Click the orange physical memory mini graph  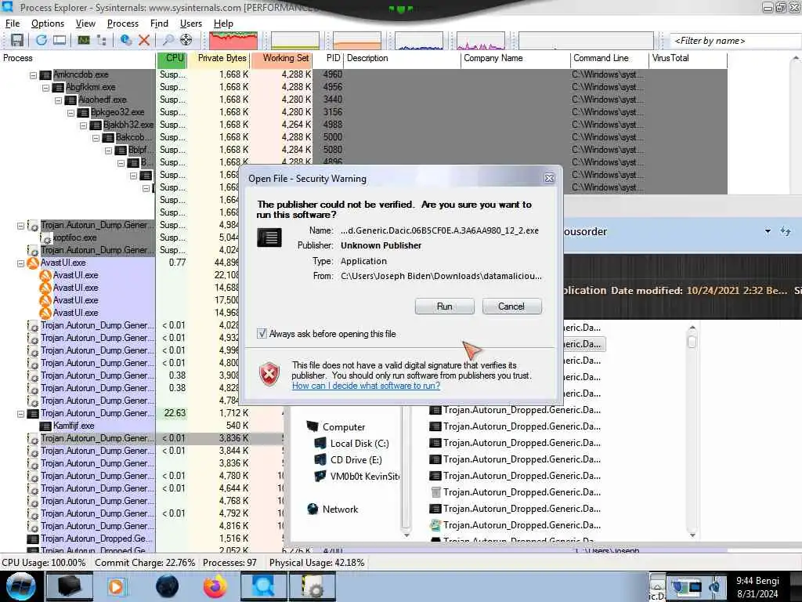357,41
